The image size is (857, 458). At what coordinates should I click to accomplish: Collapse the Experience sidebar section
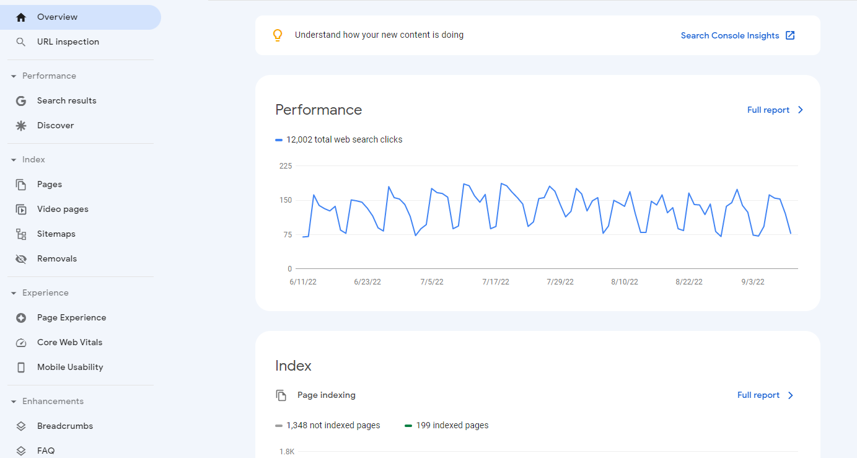14,293
